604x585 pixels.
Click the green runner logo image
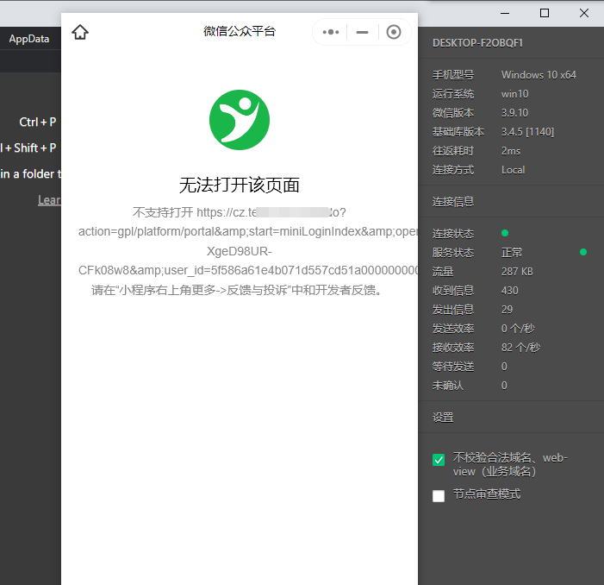(x=240, y=120)
